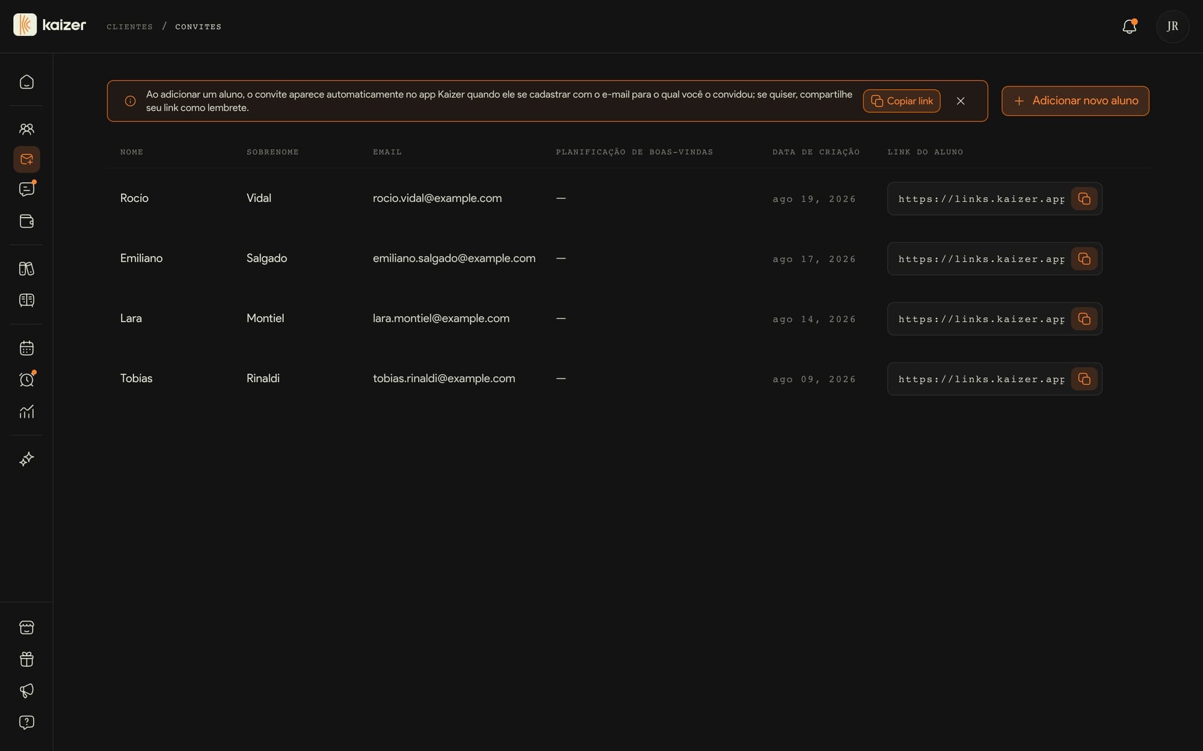Click the Link do aluno column header
Viewport: 1203px width, 751px height.
coord(925,152)
